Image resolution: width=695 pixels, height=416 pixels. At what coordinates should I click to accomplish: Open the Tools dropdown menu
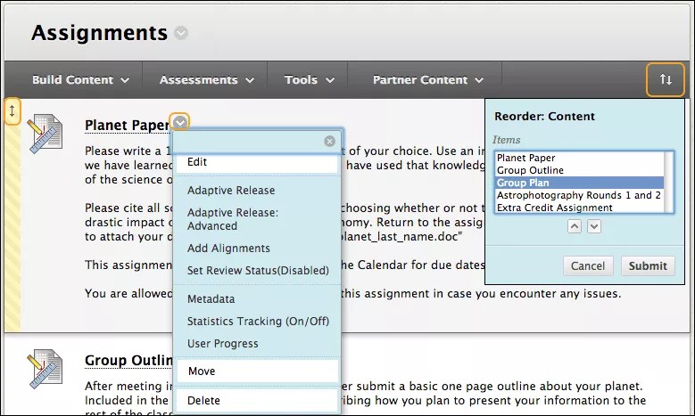coord(310,80)
